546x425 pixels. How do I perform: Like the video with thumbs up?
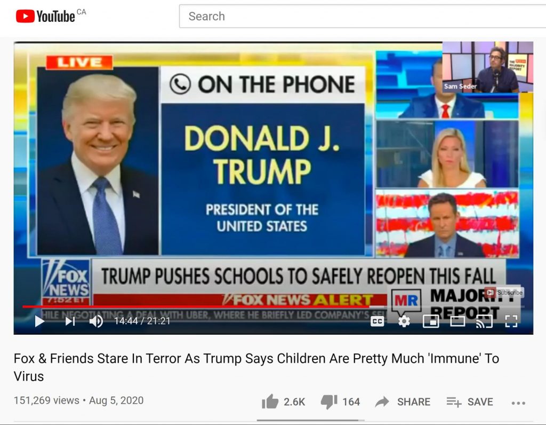pos(284,402)
